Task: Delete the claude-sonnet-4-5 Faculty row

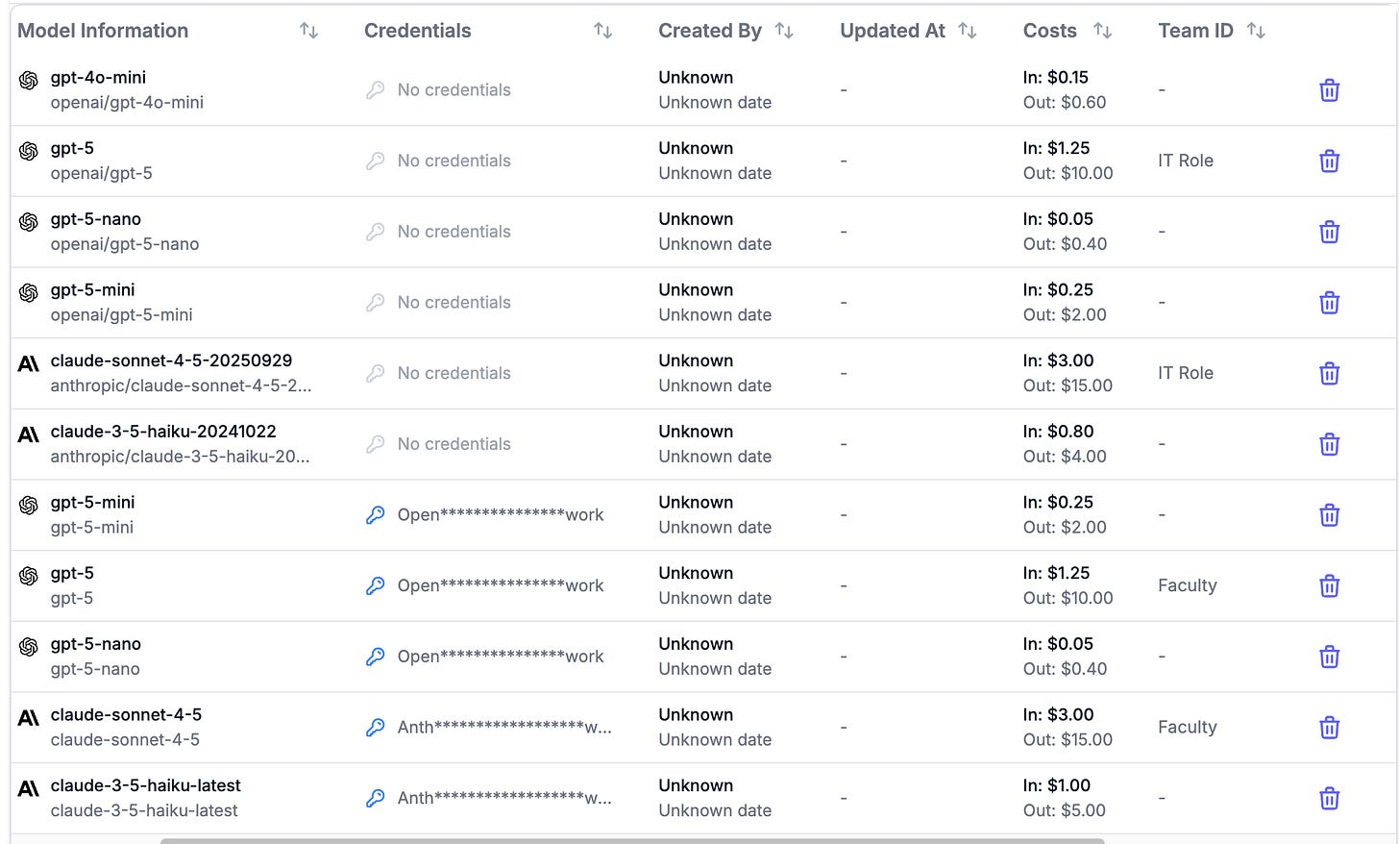Action: [1329, 728]
